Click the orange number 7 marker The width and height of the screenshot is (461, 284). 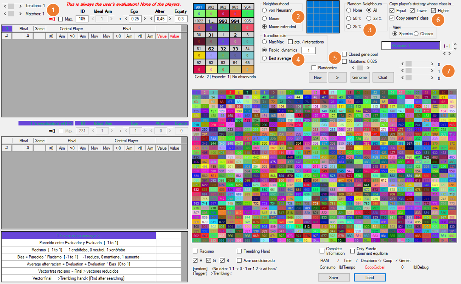[x=449, y=71]
